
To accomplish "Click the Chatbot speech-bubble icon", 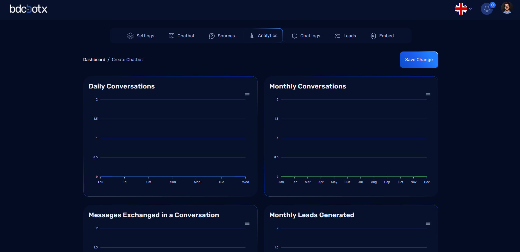I will point(172,36).
